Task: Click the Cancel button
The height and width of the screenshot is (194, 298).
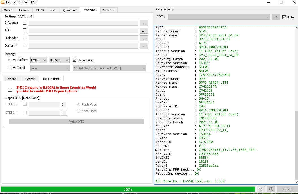Action: point(287,189)
